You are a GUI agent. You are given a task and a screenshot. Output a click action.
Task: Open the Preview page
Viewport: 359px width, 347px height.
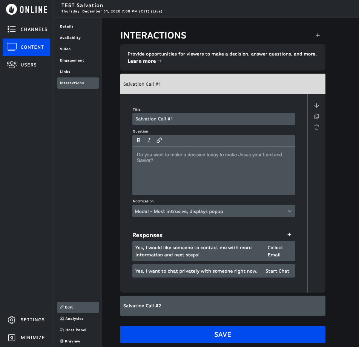coord(78,341)
